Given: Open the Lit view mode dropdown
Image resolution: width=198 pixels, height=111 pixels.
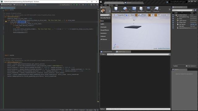Looking at the screenshot, I should 127,15.
